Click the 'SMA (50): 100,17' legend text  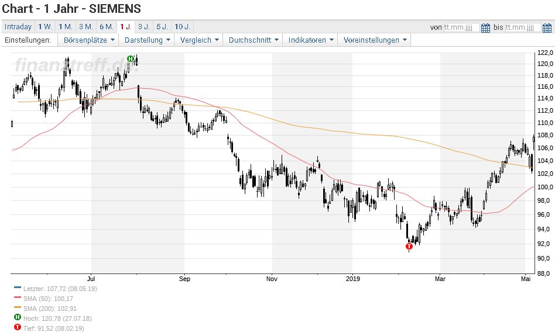pos(48,299)
